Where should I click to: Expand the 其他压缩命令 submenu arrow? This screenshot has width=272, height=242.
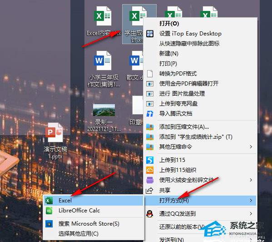click(251, 147)
